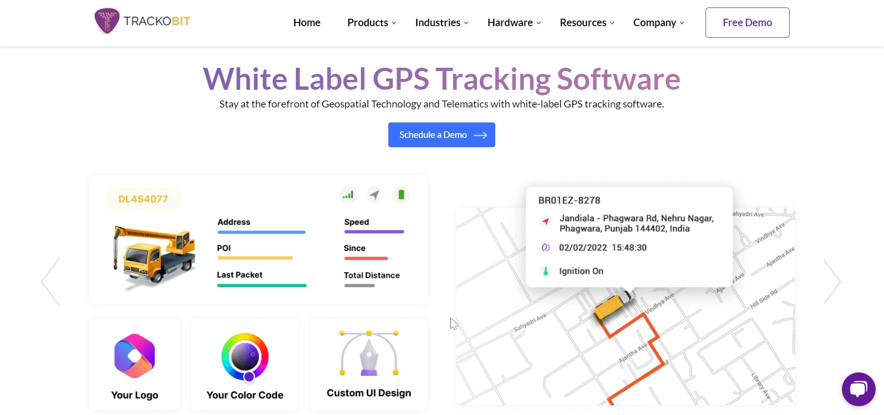The image size is (884, 415).
Task: Expand the Products dropdown
Action: 372,22
